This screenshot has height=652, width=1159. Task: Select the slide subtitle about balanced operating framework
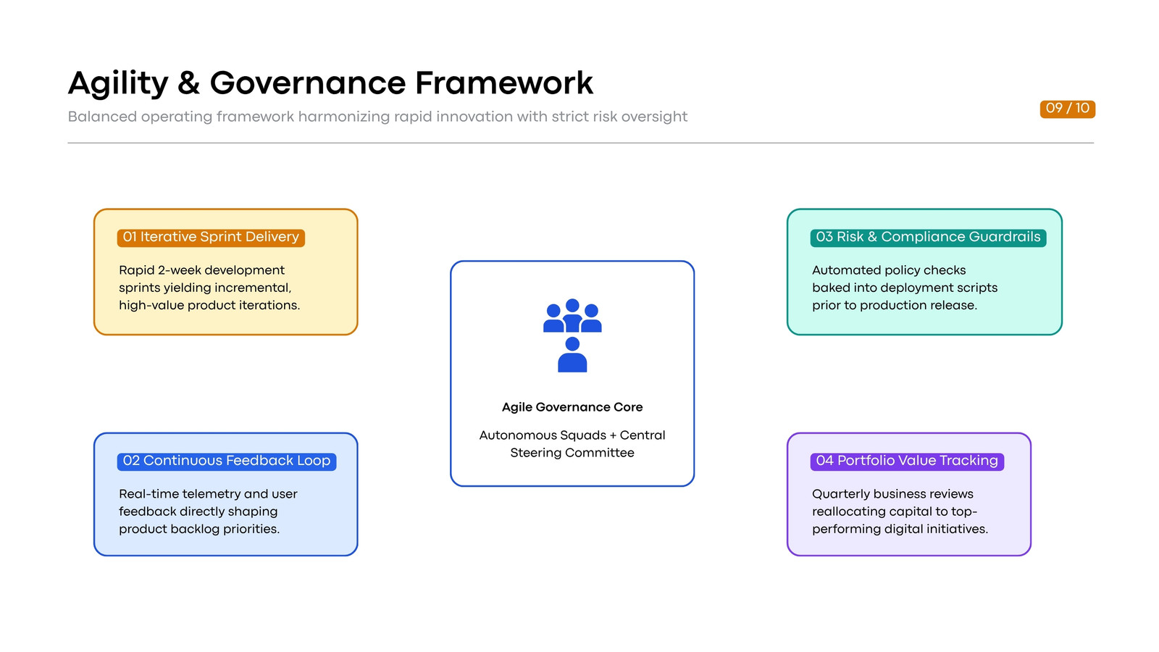click(377, 117)
